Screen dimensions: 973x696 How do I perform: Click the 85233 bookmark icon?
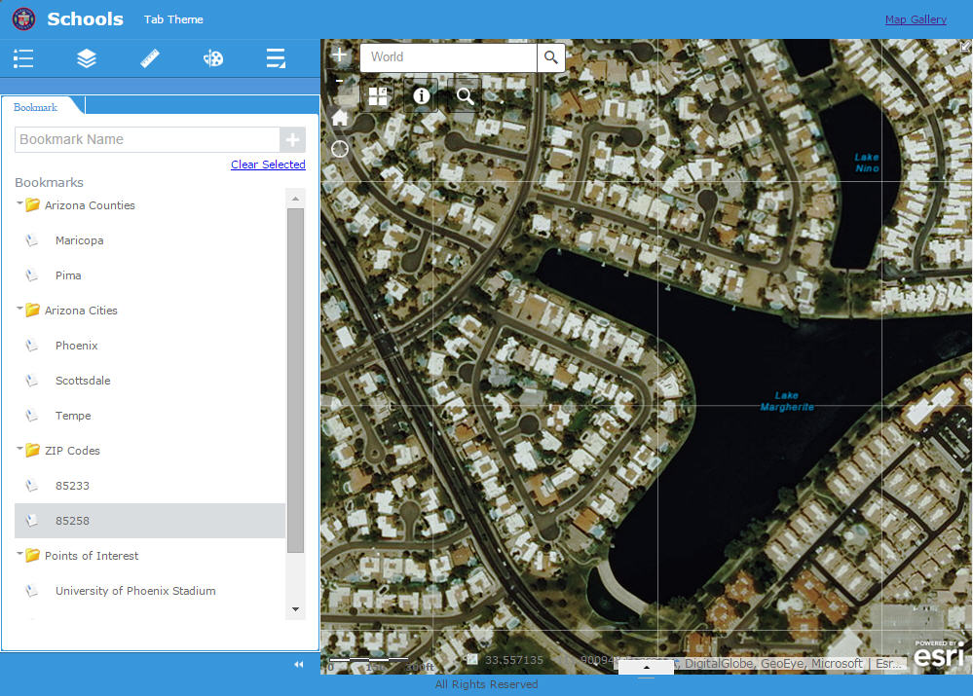pyautogui.click(x=31, y=486)
